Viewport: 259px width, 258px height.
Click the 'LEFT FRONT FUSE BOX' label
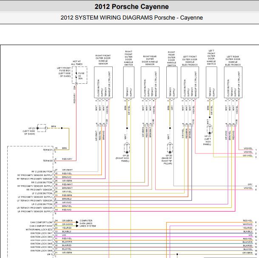pyautogui.click(x=64, y=72)
